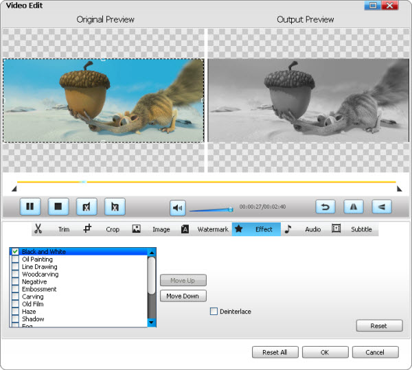This screenshot has height=370, width=412.
Task: Check the Line Drawing effect
Action: 15,266
